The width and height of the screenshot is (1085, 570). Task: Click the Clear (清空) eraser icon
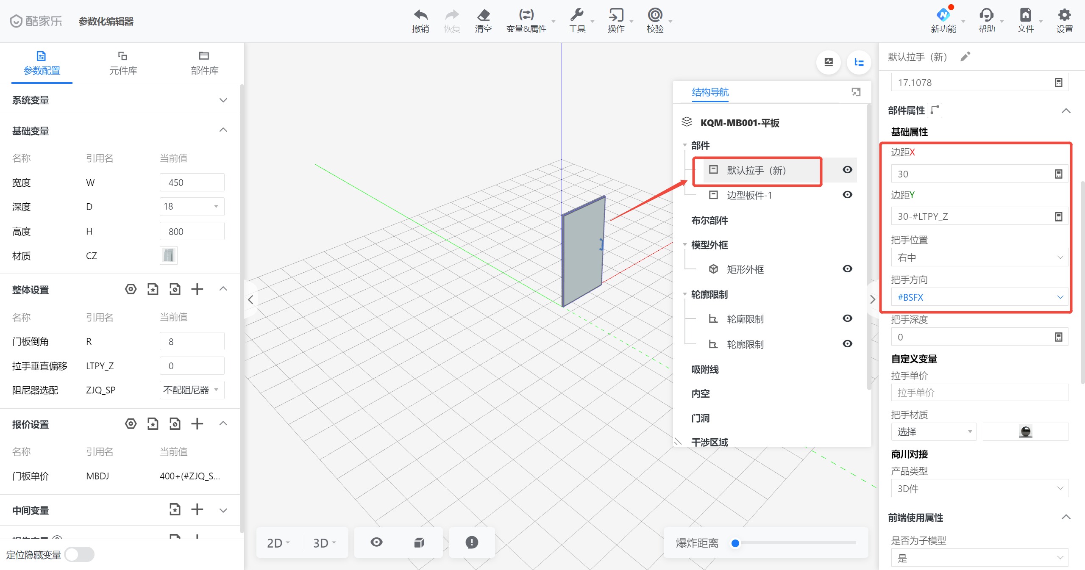[483, 16]
